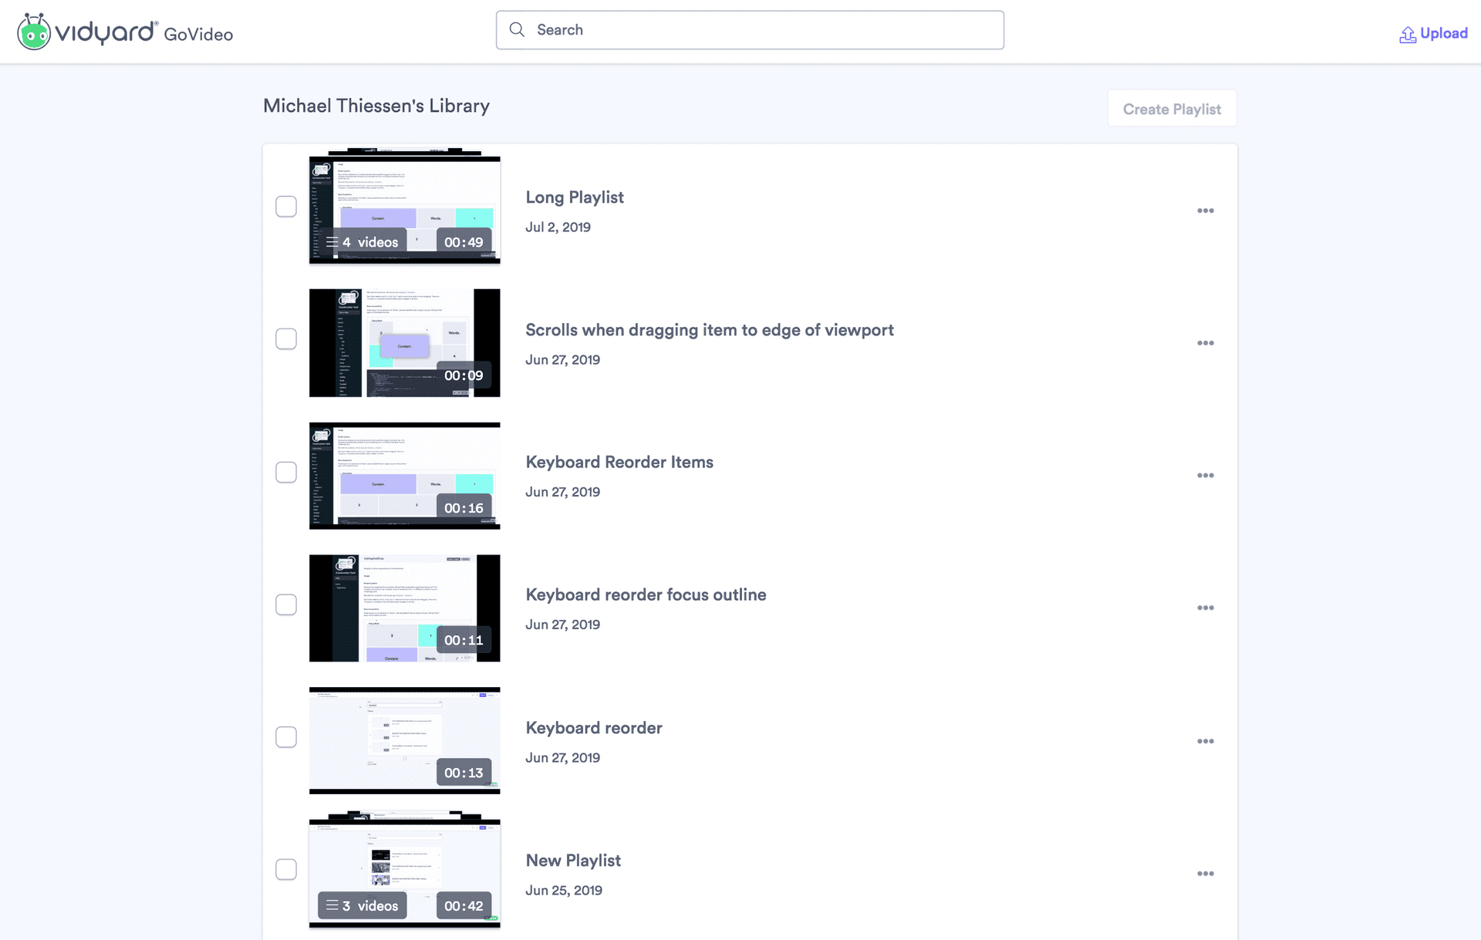Open more options for New Playlist
Screen dimensions: 1481x940
tap(1206, 874)
